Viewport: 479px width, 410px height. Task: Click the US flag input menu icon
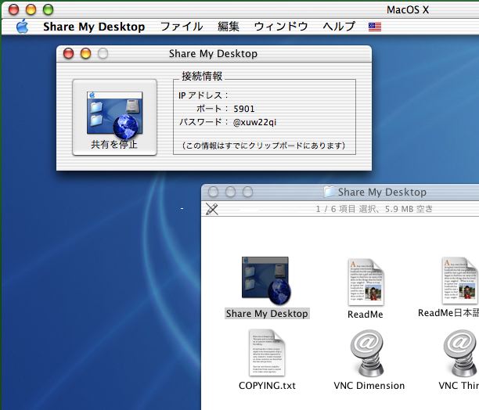(x=375, y=27)
